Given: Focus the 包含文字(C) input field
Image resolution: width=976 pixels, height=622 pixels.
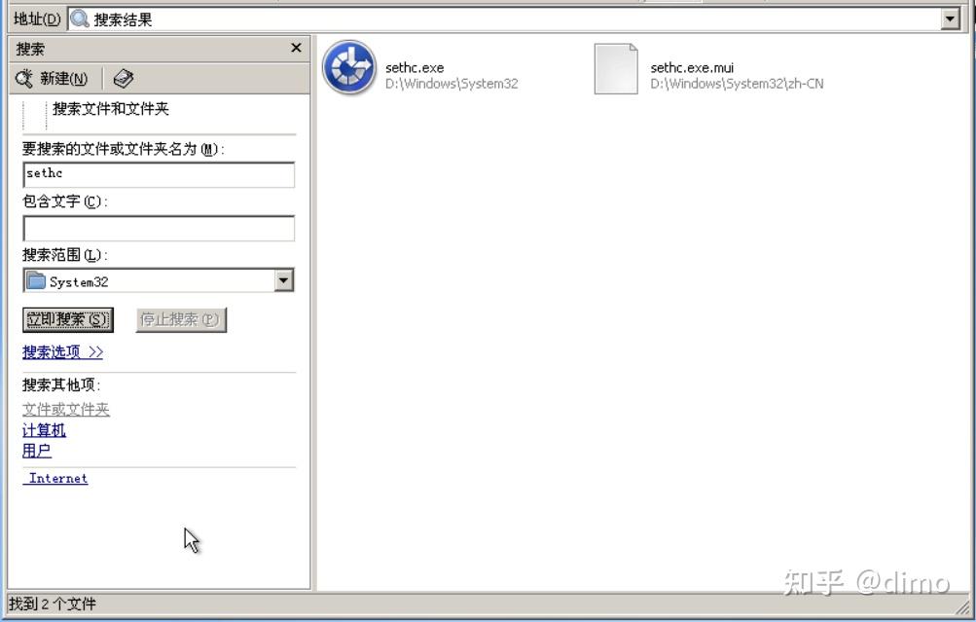Looking at the screenshot, I should [159, 229].
